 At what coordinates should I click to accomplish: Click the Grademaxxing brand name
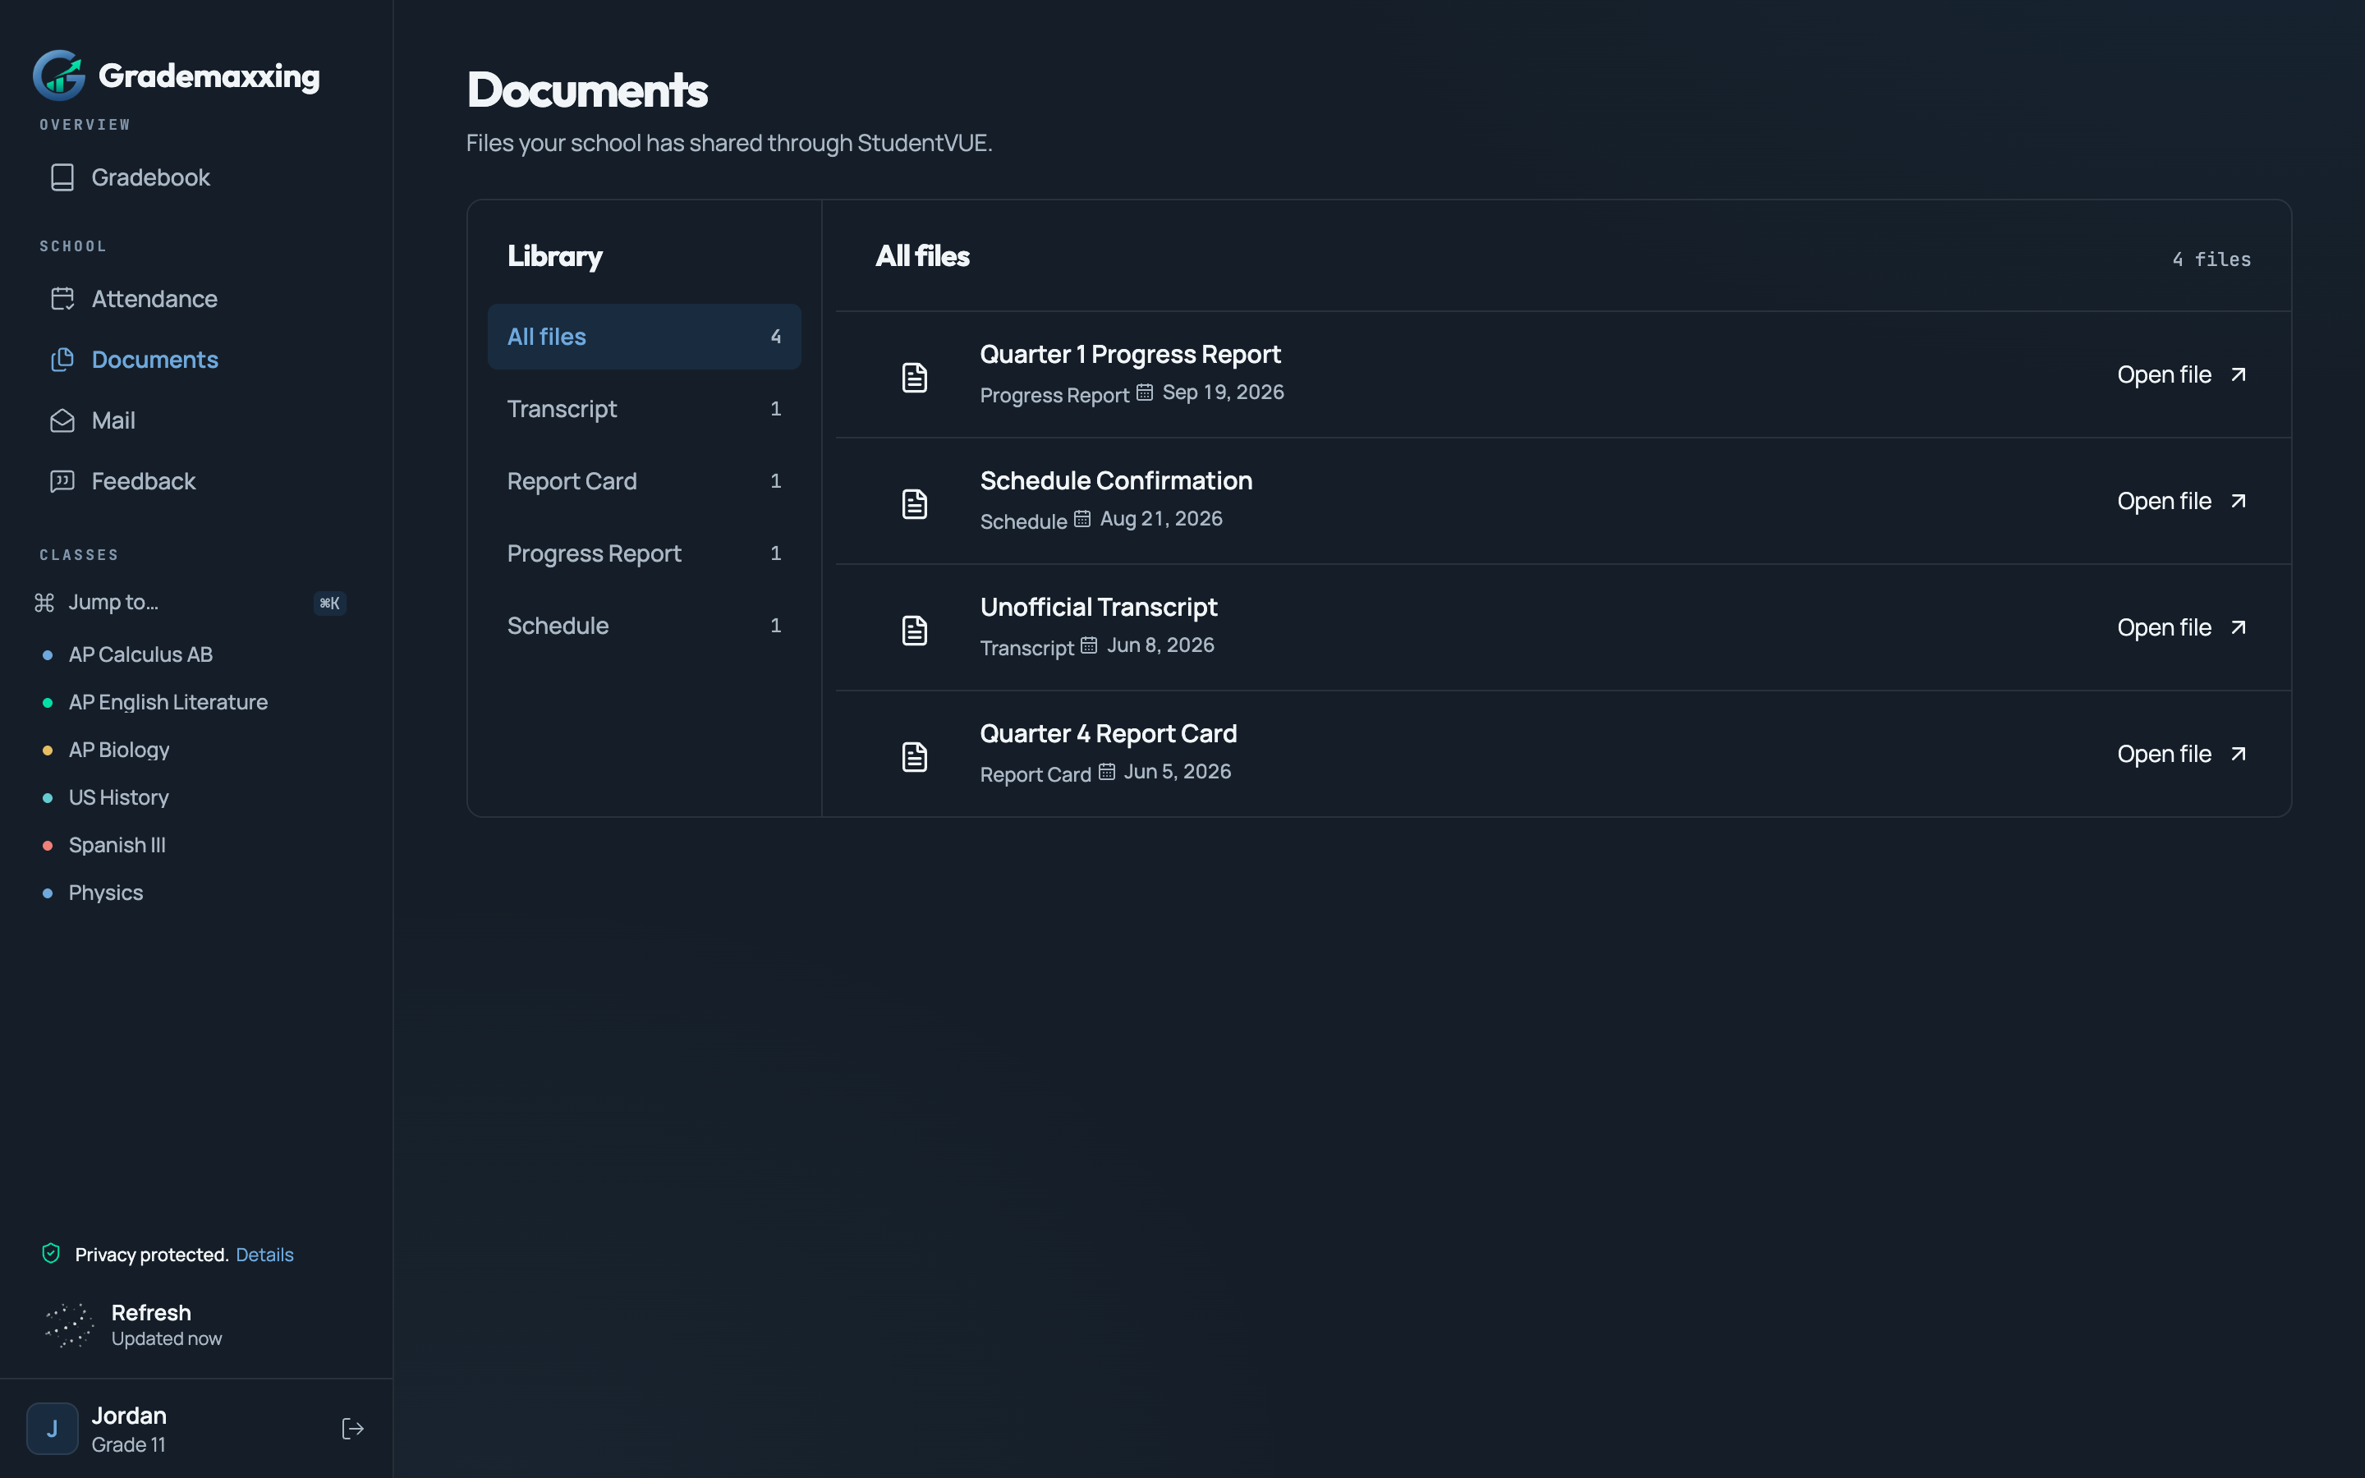(209, 76)
